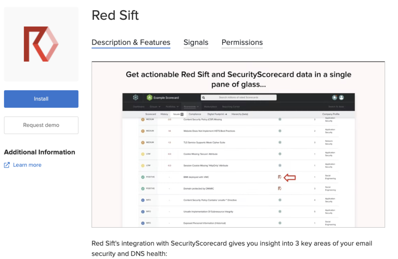Click the Red Sift logo tile
Viewport: 398px width, 259px height.
click(41, 44)
